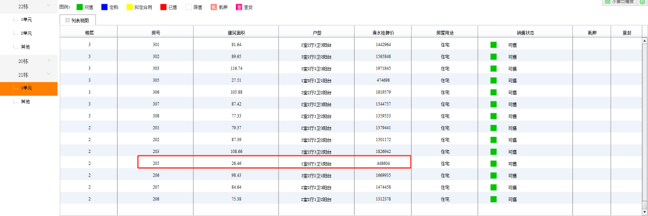The image size is (648, 216).
Task: Click green status square for room 306
Action: coord(493,92)
